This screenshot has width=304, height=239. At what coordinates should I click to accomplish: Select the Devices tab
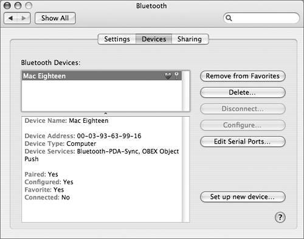click(154, 39)
